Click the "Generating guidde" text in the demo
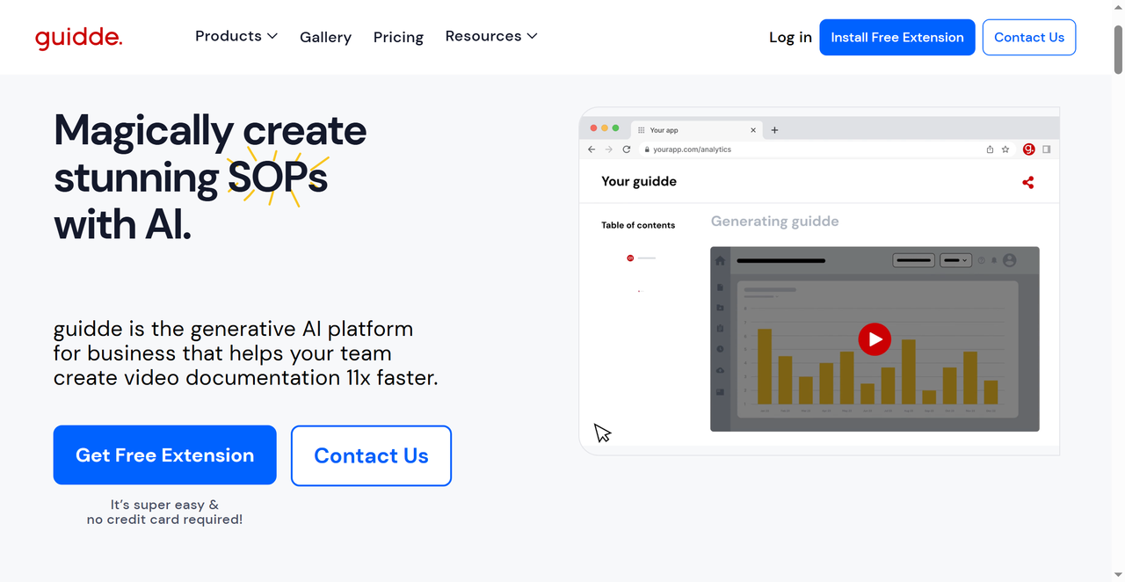 [774, 222]
